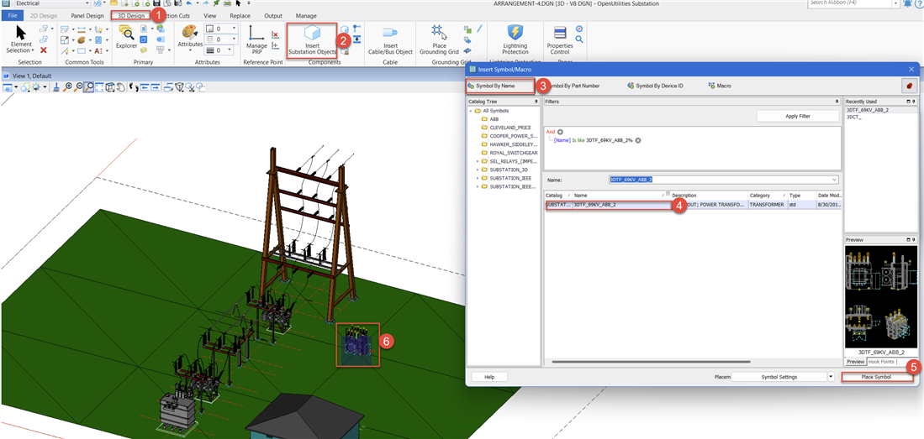
Task: Click the Name input field
Action: [724, 179]
